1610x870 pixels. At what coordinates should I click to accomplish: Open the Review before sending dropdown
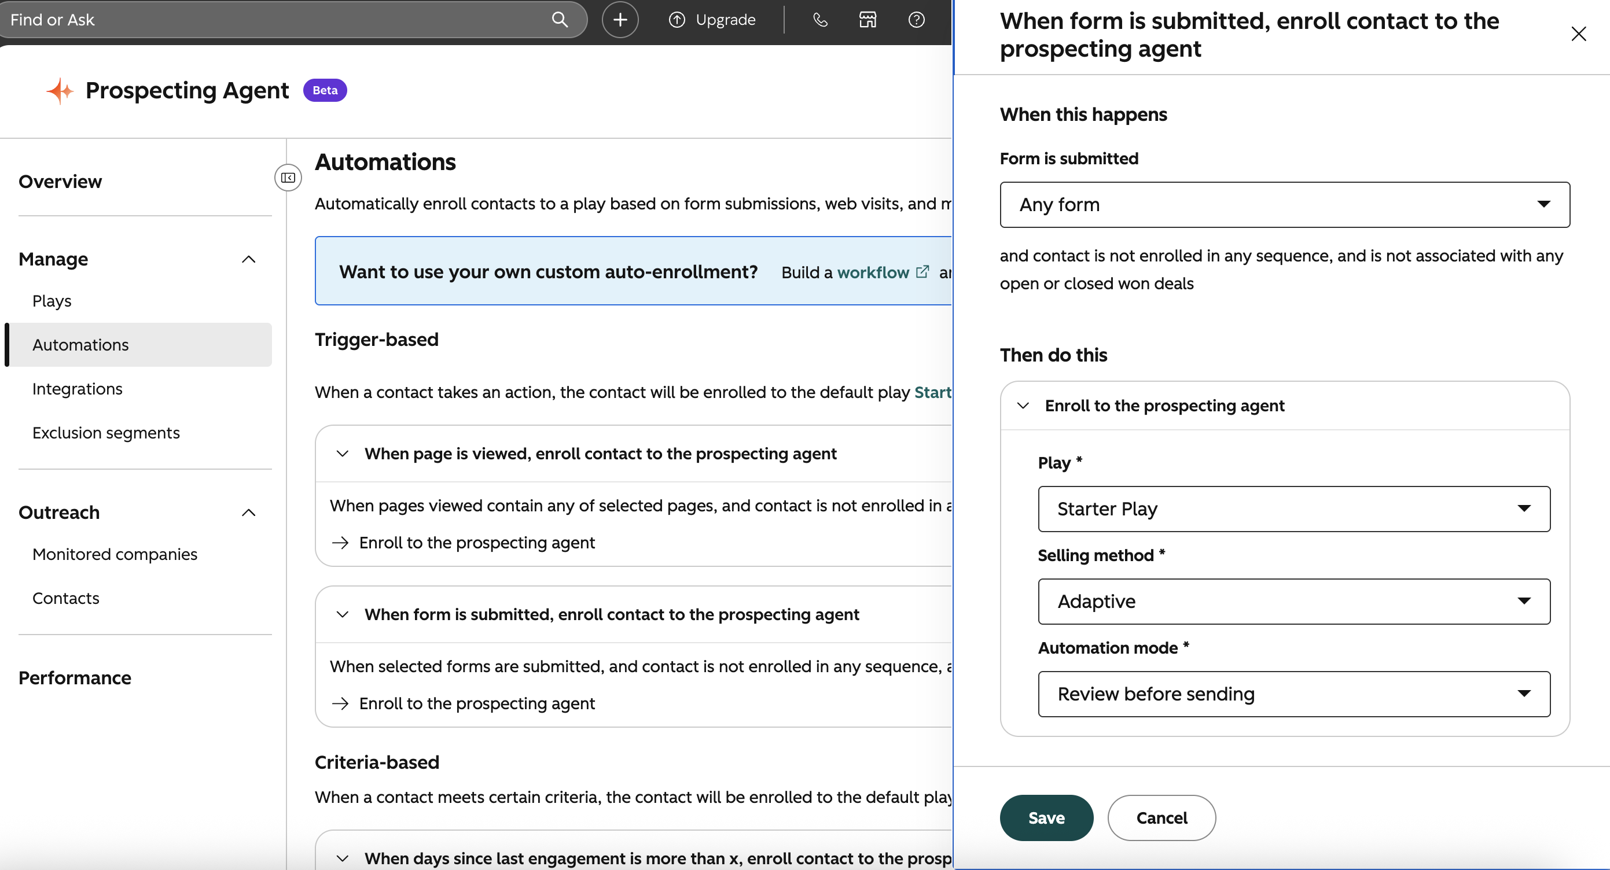(1294, 694)
